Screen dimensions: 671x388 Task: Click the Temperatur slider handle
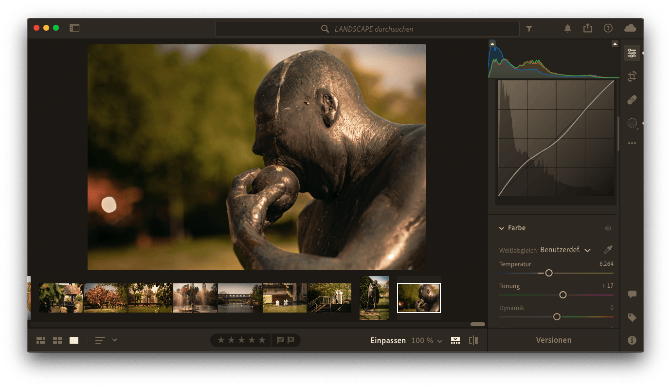point(549,273)
